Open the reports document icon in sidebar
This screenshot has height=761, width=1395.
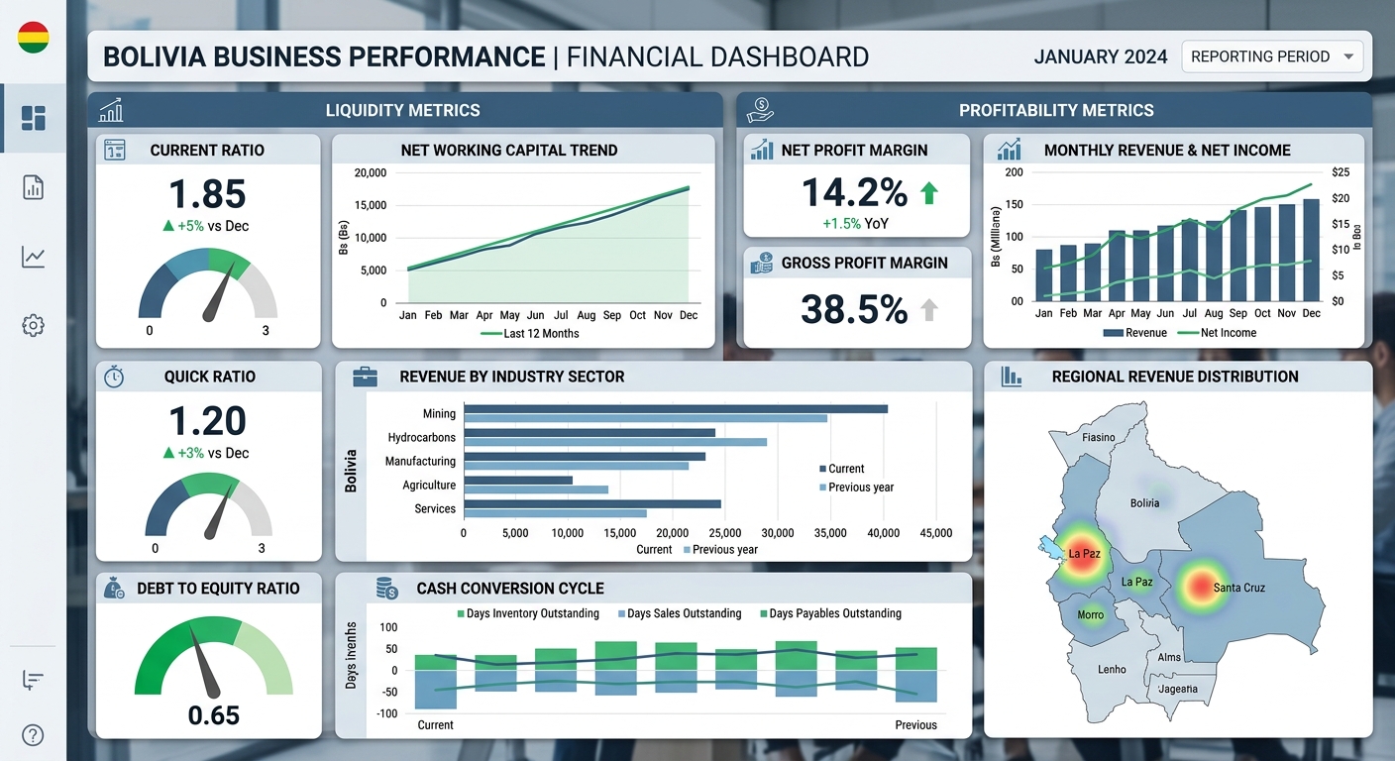coord(33,187)
